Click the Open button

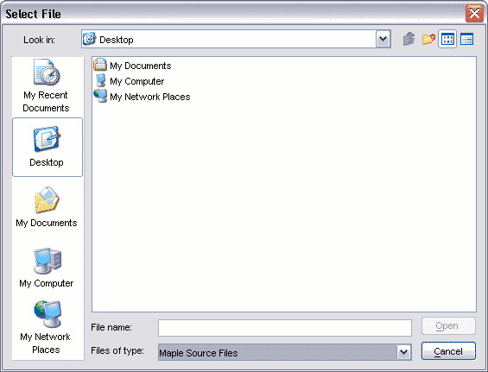point(448,326)
